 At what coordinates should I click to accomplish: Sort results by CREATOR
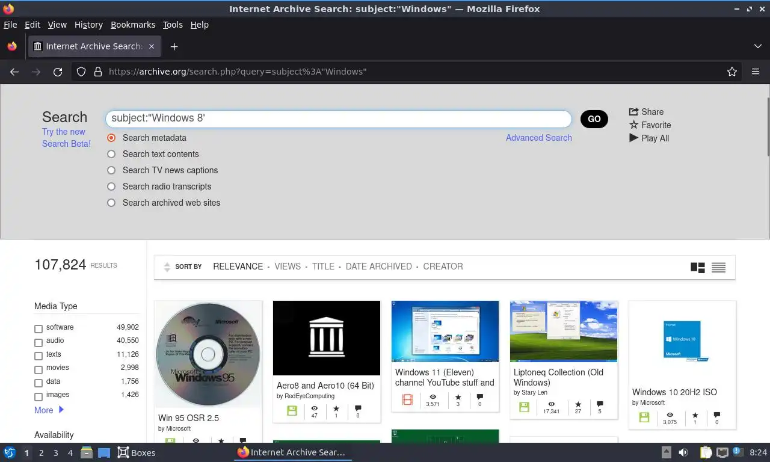coord(443,266)
